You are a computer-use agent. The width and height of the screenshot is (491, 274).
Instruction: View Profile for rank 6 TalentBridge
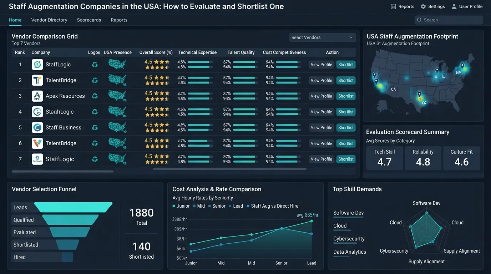(x=321, y=143)
